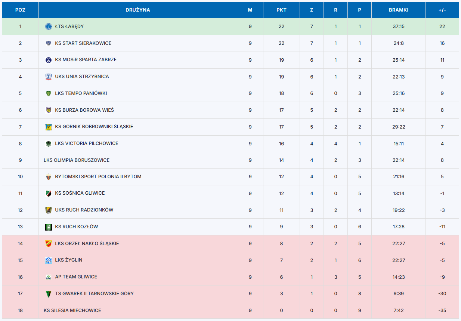Screen dimensions: 461x321
Task: Open LKS Olimpia Boruszowice team link
Action: [77, 160]
